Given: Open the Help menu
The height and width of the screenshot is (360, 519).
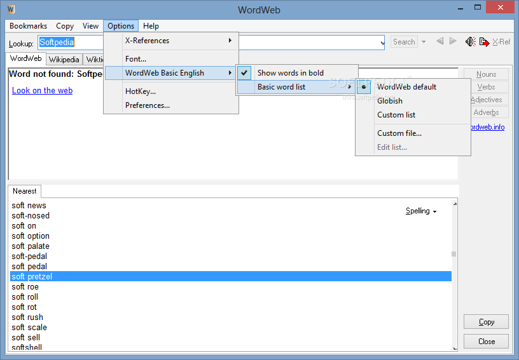Looking at the screenshot, I should [x=151, y=26].
